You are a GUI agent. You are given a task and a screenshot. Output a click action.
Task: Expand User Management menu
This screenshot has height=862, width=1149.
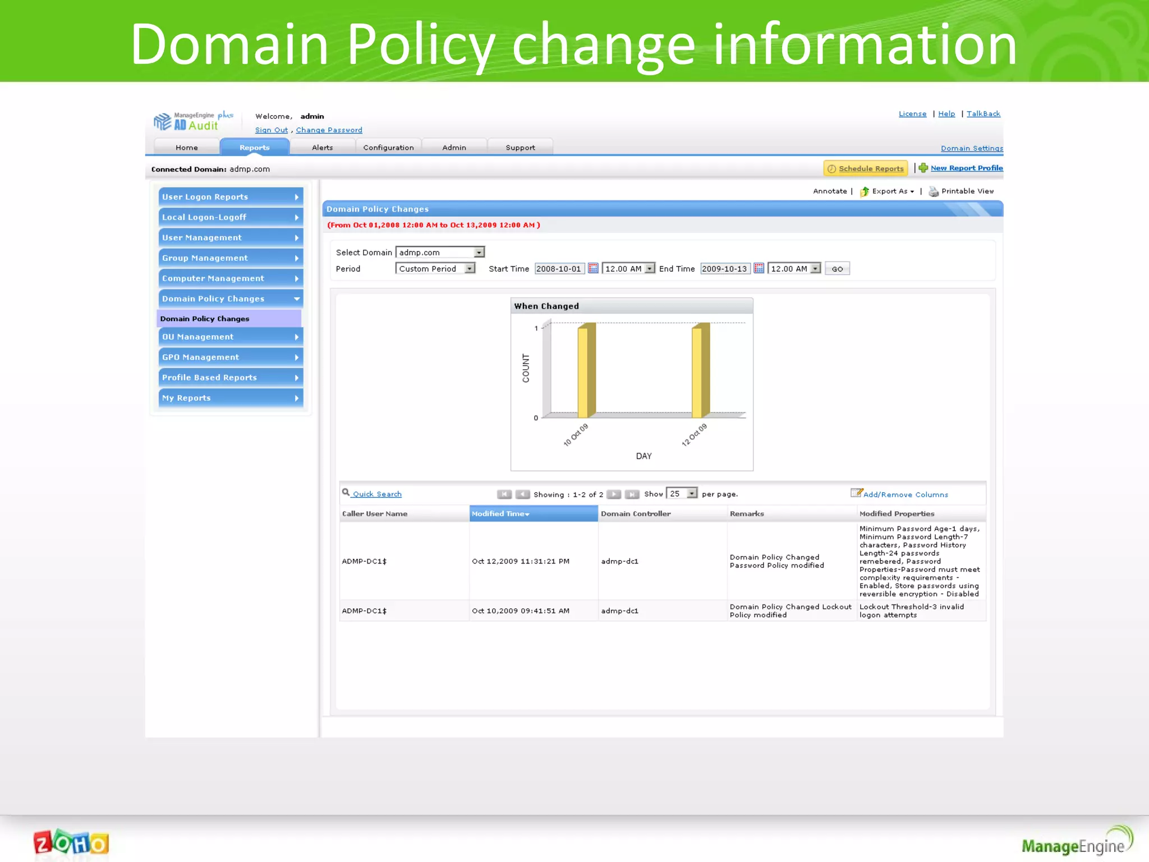[x=231, y=238]
